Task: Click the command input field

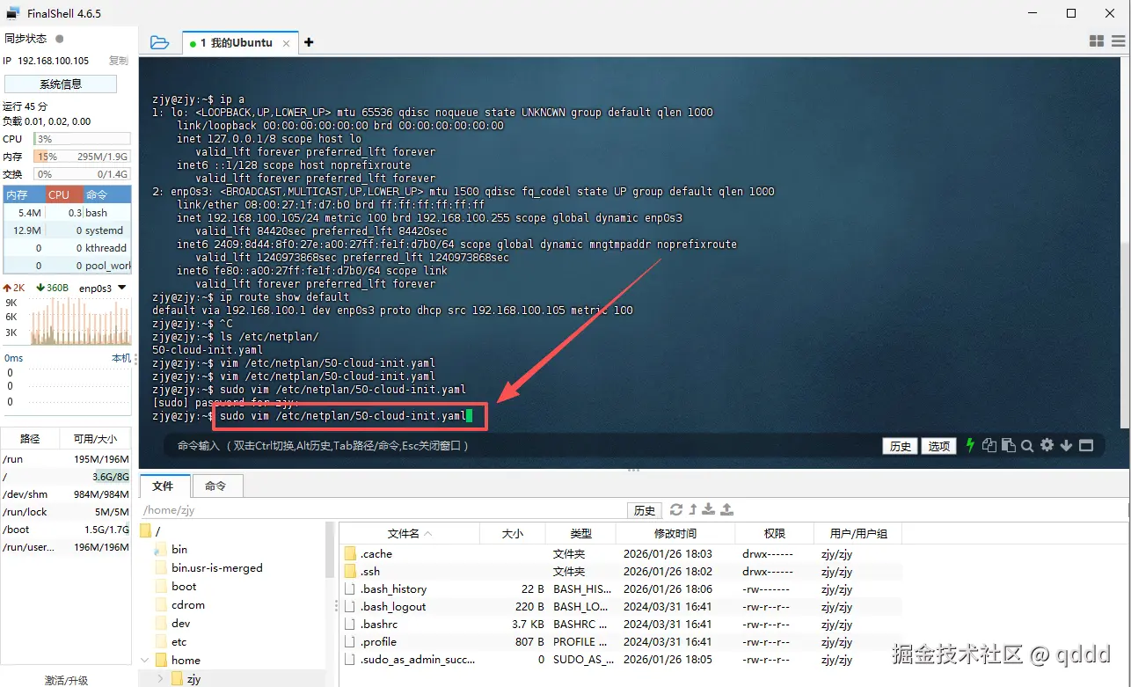Action: click(524, 446)
